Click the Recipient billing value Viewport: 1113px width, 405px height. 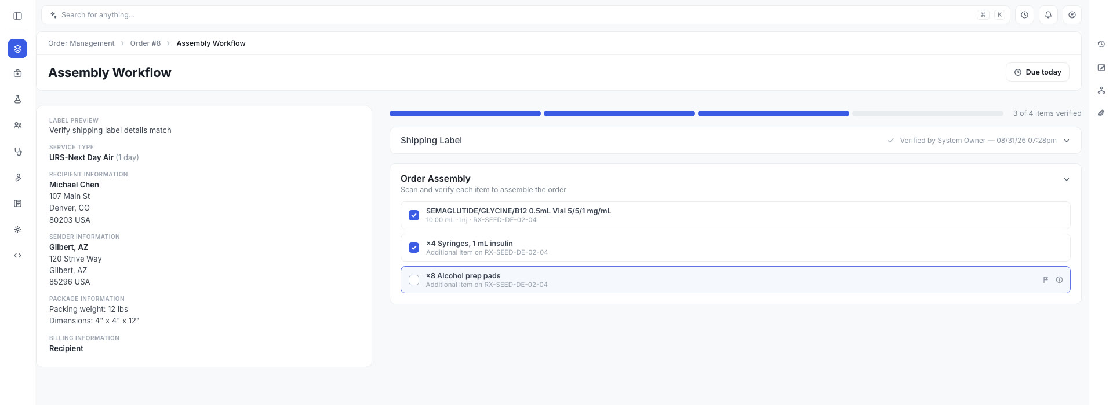[x=66, y=348]
